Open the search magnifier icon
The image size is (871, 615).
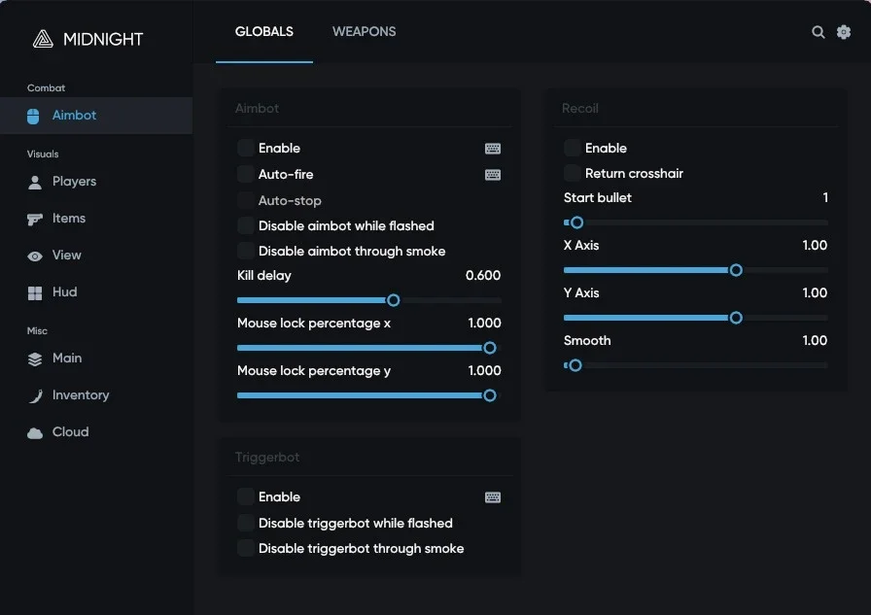tap(818, 32)
